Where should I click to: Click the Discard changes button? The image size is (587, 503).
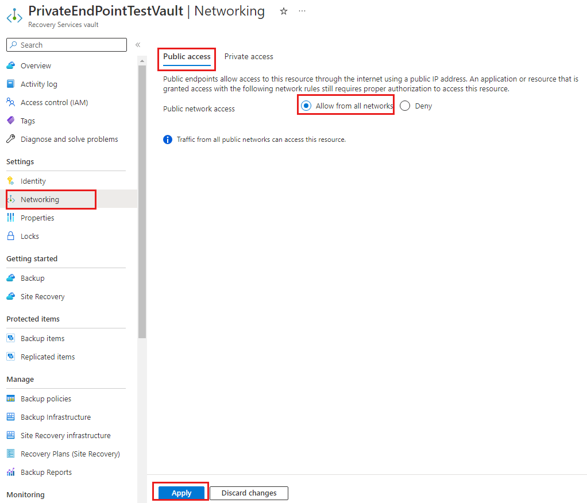tap(249, 493)
